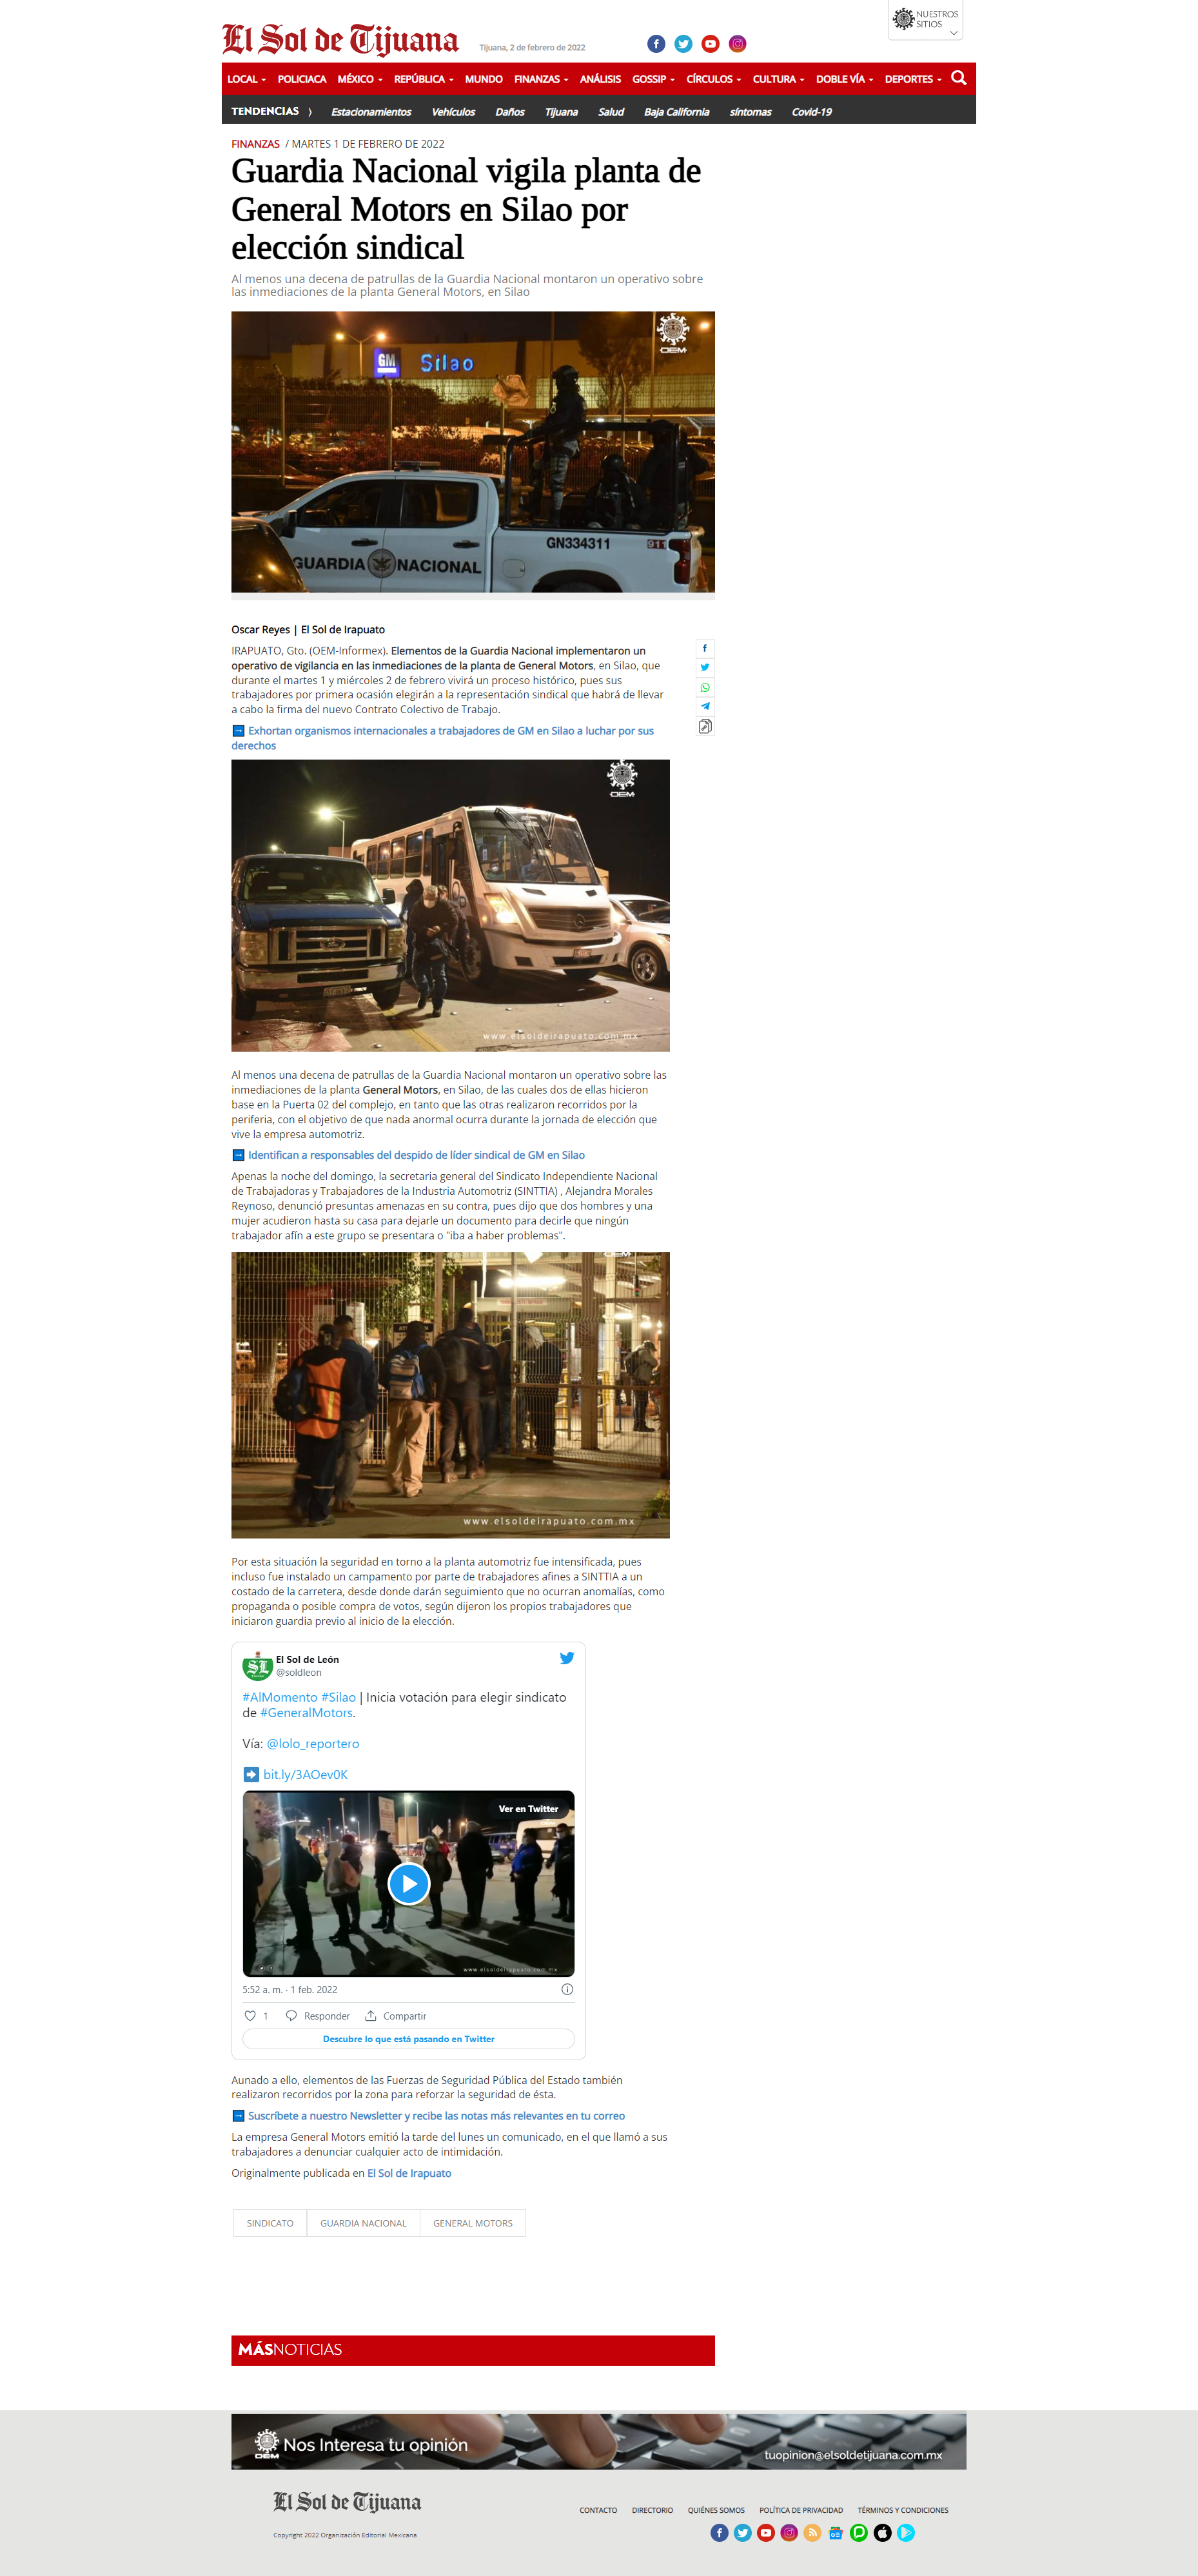This screenshot has width=1198, height=2576.
Task: Expand the CÍRCULOS menu dropdown
Action: pos(713,79)
